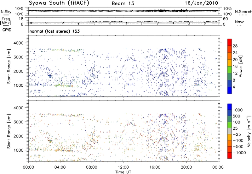This screenshot has height=174, width=252.
Task: Click the 'Beam 15' header label
Action: point(123,3)
